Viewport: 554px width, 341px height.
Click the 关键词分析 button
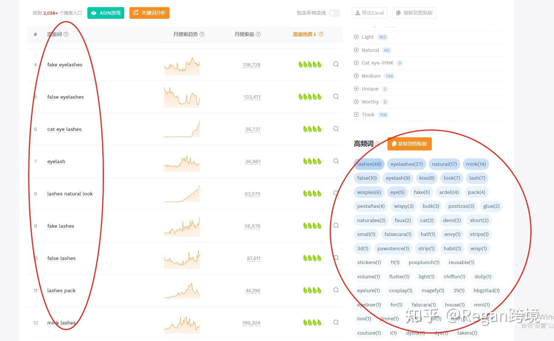pyautogui.click(x=149, y=13)
